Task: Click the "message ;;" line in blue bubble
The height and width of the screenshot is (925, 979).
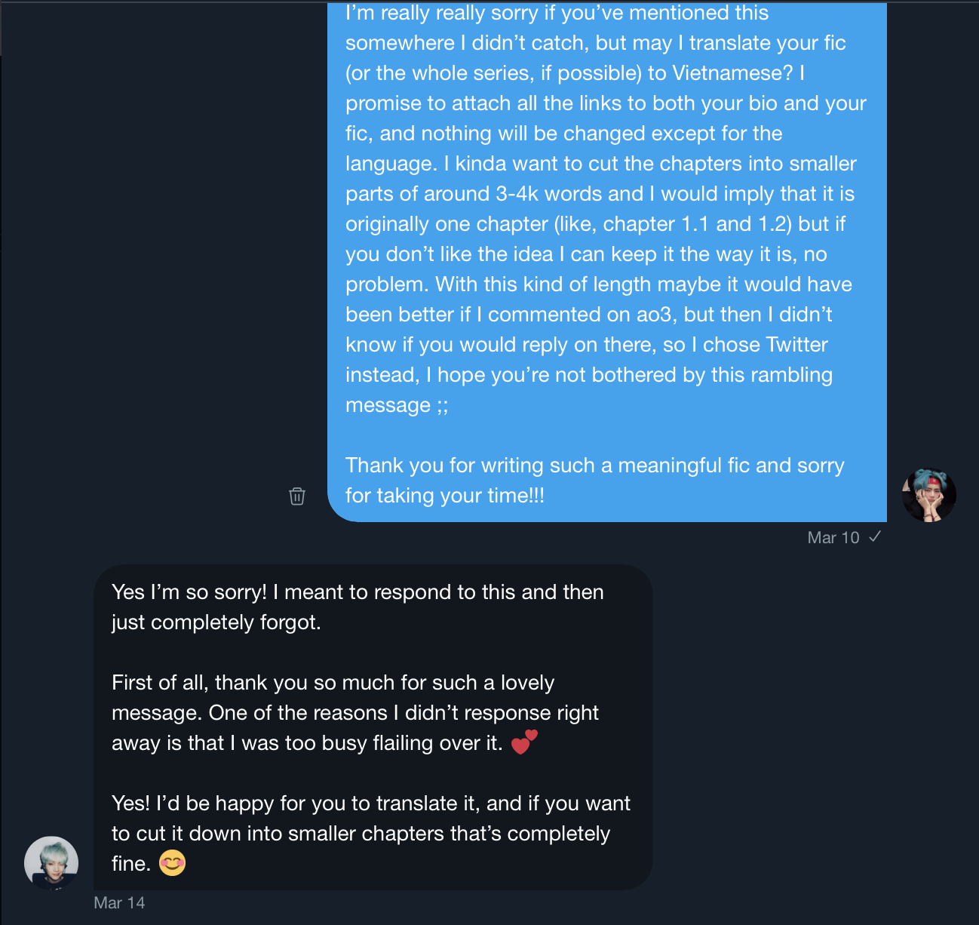Action: point(397,404)
